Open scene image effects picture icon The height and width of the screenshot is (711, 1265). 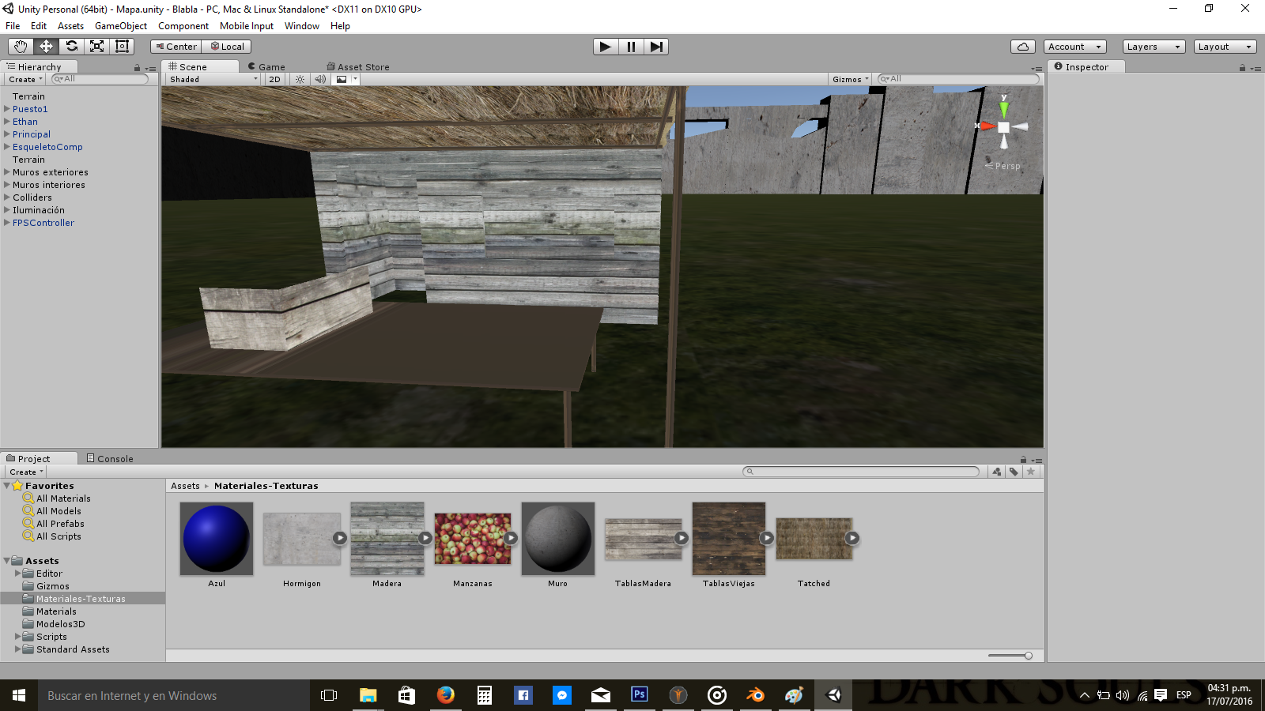pyautogui.click(x=342, y=79)
